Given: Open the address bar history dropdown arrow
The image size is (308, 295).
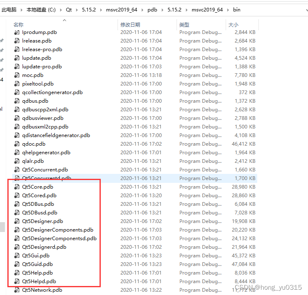Looking at the screenshot, I should (x=307, y=10).
